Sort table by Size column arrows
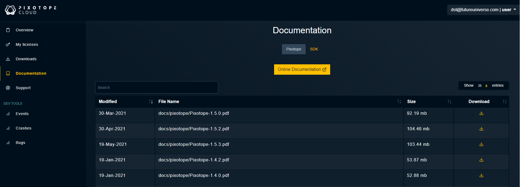Viewport: 520px width, 187px height. tap(449, 102)
